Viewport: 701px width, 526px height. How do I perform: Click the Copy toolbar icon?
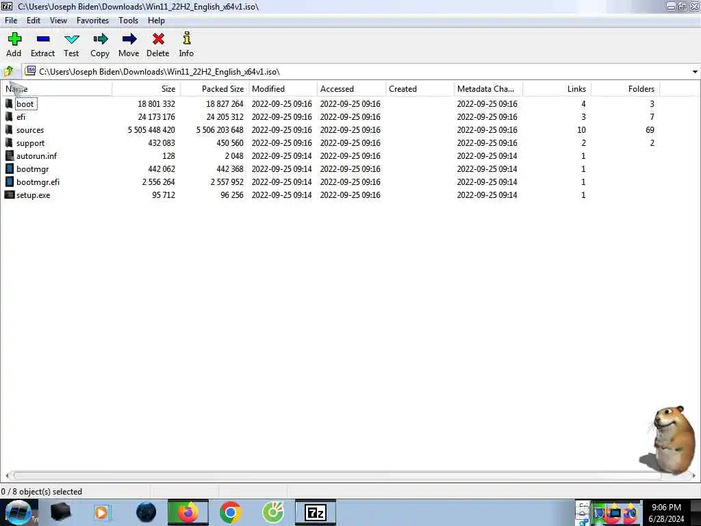pos(100,39)
